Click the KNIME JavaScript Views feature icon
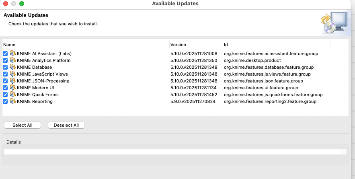Viewport: 355px width, 179px height. (12, 74)
